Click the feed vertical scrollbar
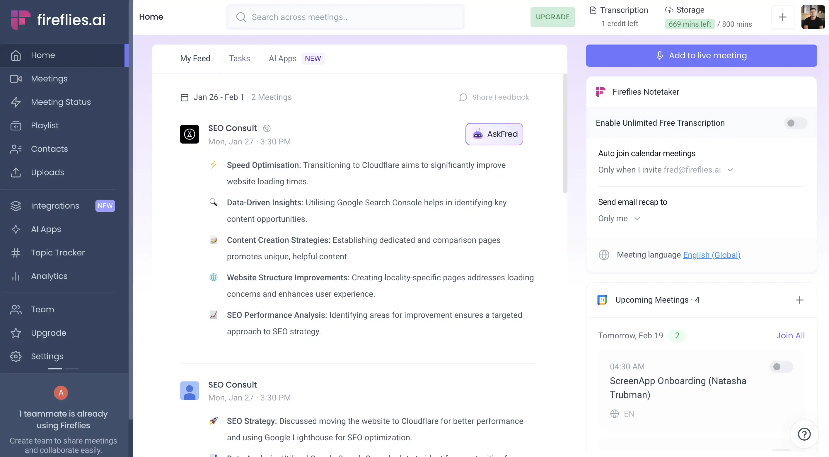The width and height of the screenshot is (829, 457). 564,134
